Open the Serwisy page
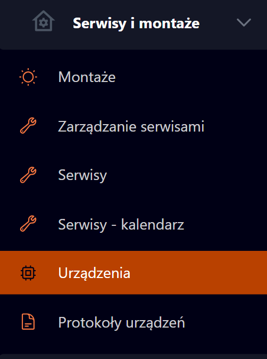267x359 pixels. pos(82,176)
